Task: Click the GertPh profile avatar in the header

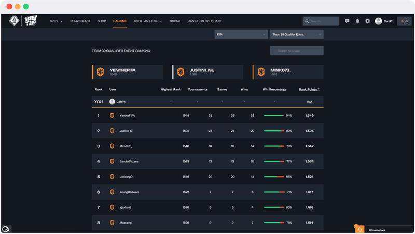Action: coord(378,21)
